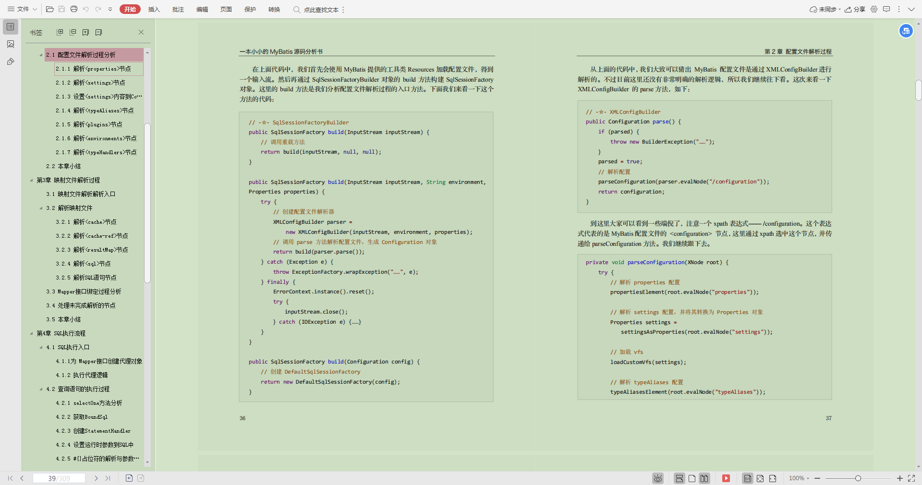Switch to the 转换 tab
Image resolution: width=922 pixels, height=485 pixels.
[274, 9]
